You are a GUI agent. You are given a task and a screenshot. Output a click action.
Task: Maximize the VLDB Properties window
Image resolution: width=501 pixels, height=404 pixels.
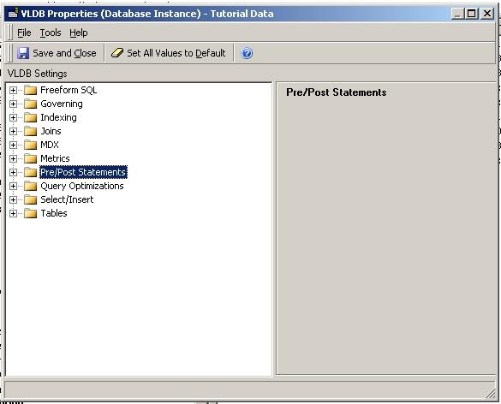tap(472, 14)
